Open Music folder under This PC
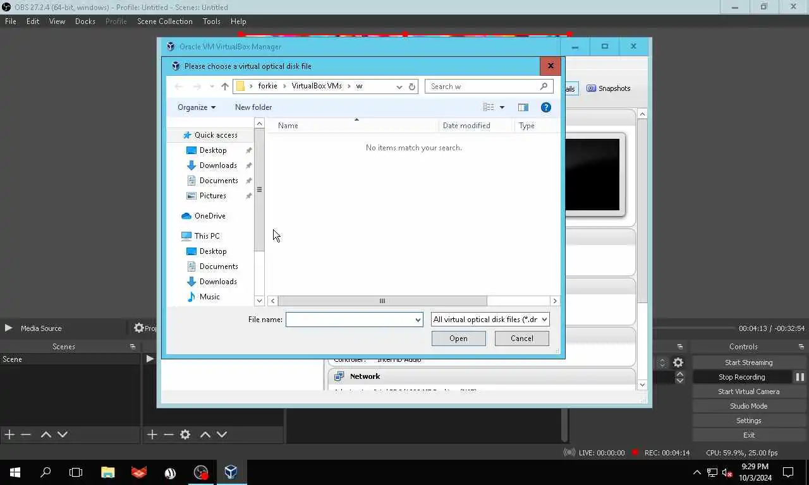Screen dimensions: 809x485 [x=209, y=297]
